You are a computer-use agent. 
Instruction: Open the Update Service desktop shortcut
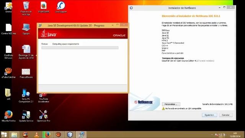[x=26, y=116]
